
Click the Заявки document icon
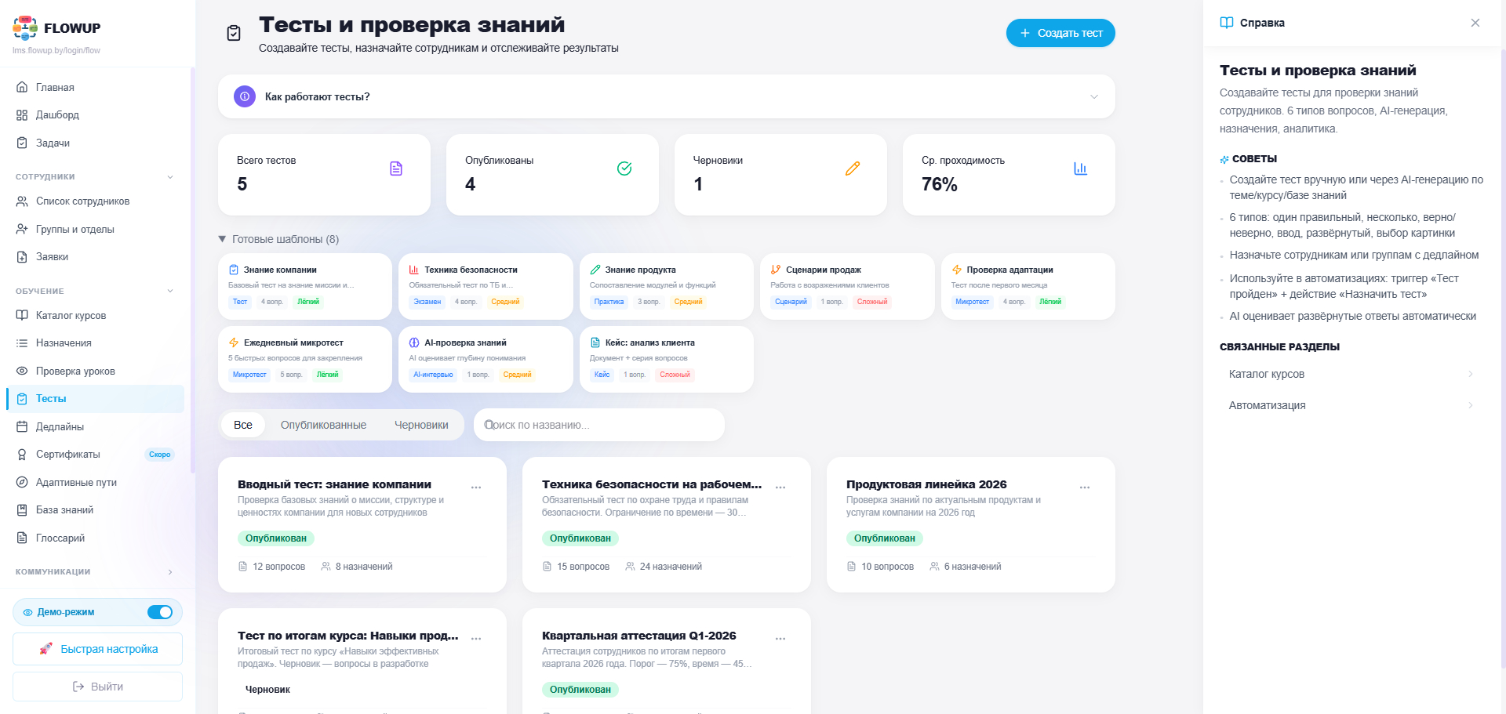pyautogui.click(x=22, y=257)
